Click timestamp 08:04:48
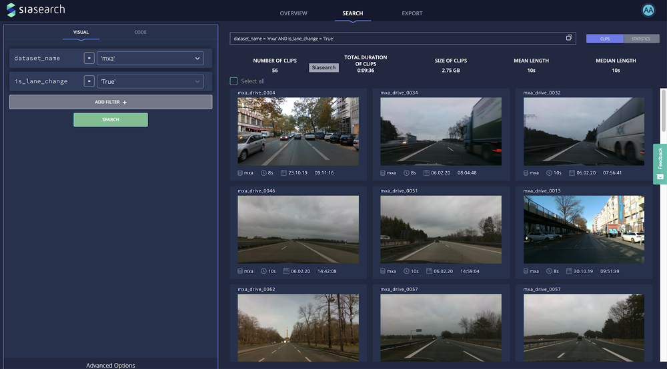This screenshot has height=369, width=667. [467, 173]
